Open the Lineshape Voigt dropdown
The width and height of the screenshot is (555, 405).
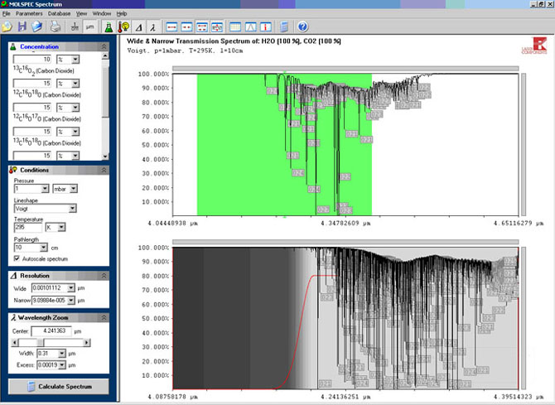point(73,210)
